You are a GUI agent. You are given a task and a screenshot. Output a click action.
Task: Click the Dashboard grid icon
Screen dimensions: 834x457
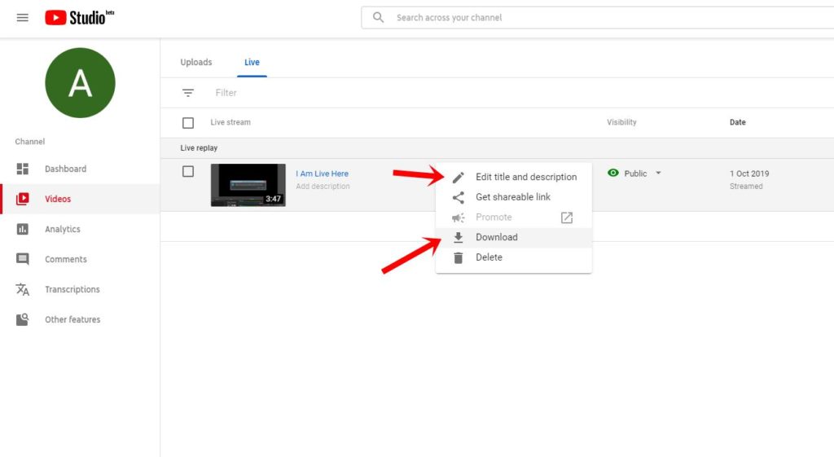pos(22,169)
